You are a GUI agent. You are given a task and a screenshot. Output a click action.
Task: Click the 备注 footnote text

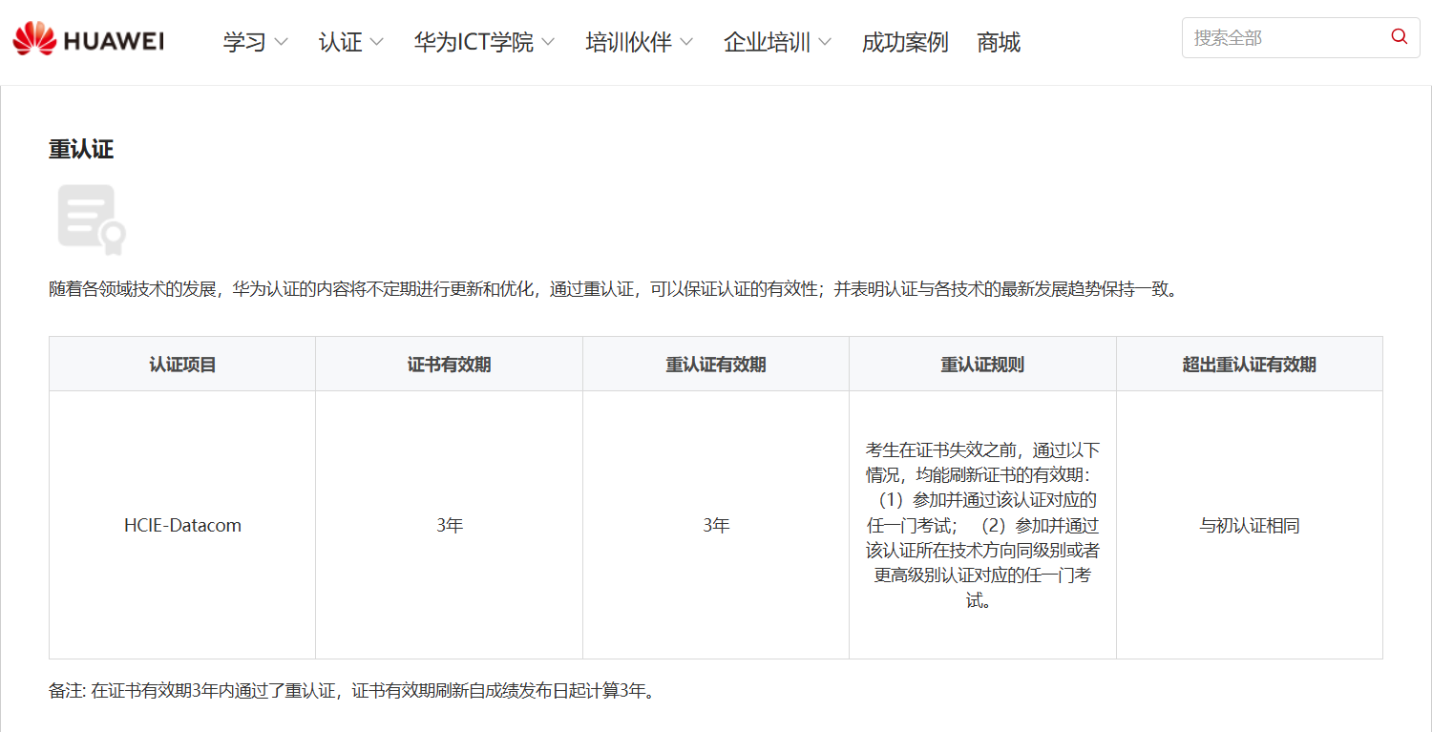click(355, 690)
